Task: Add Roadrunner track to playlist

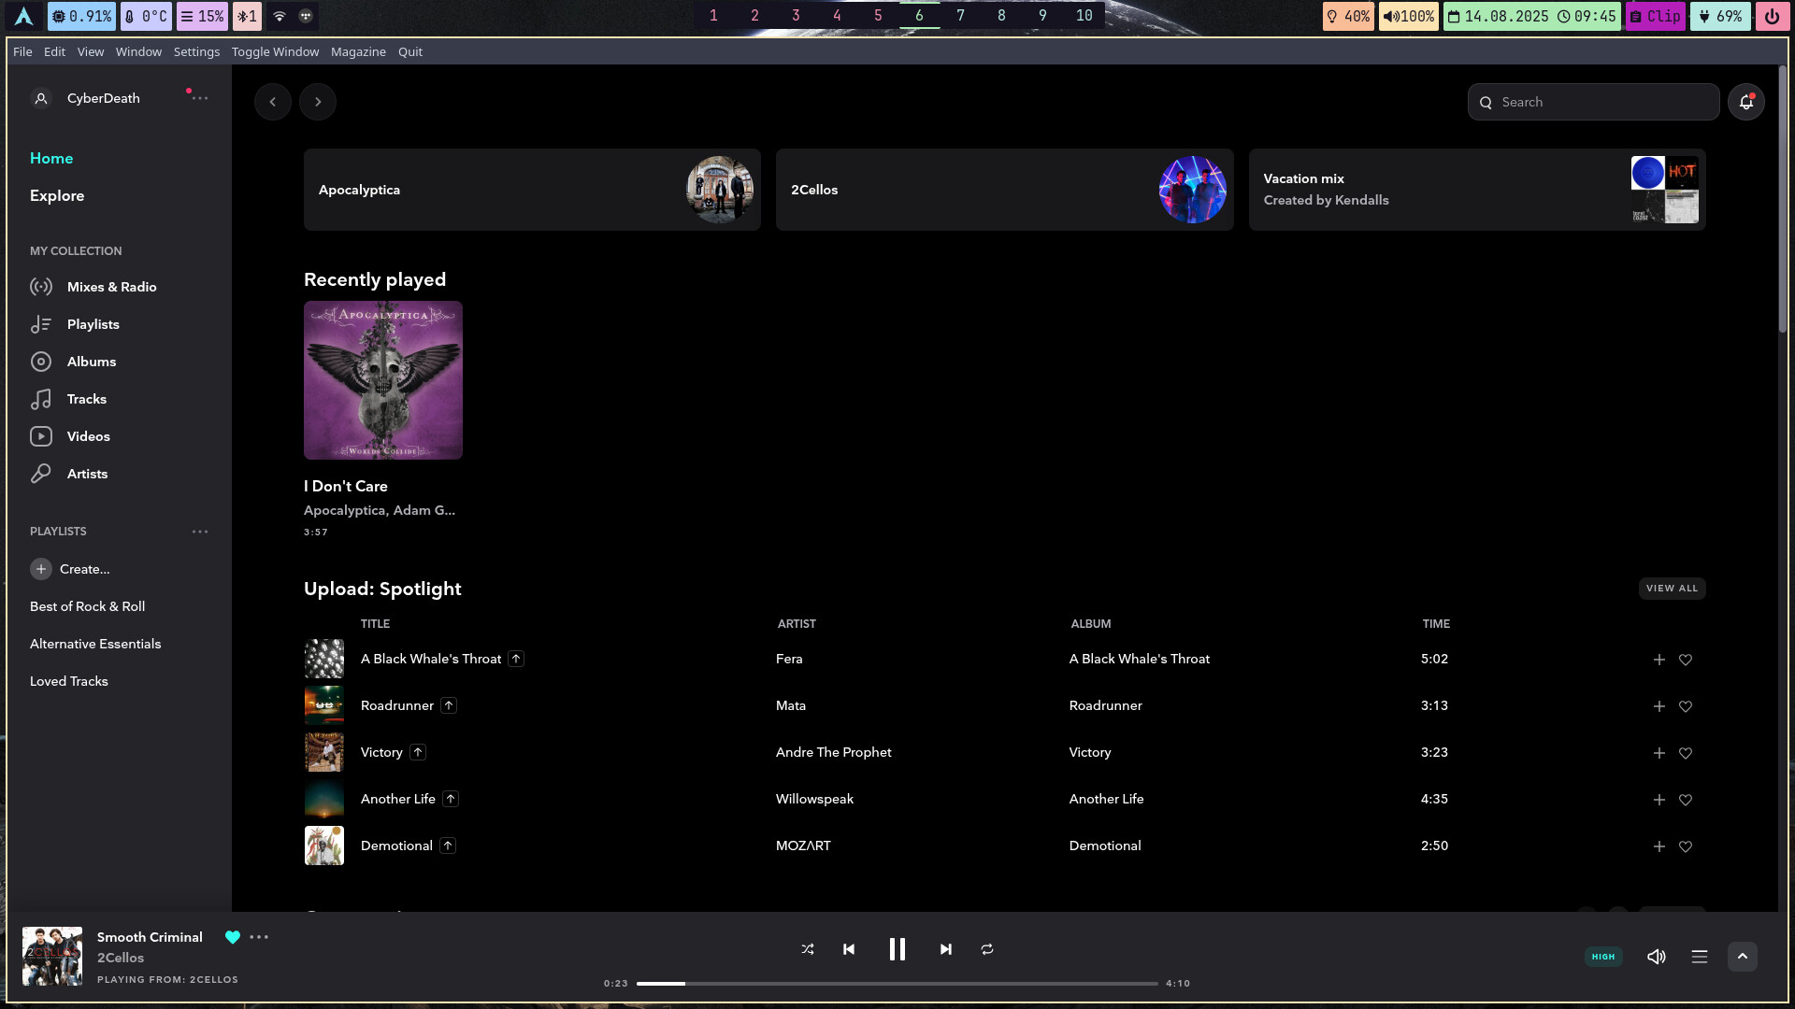Action: tap(1659, 706)
